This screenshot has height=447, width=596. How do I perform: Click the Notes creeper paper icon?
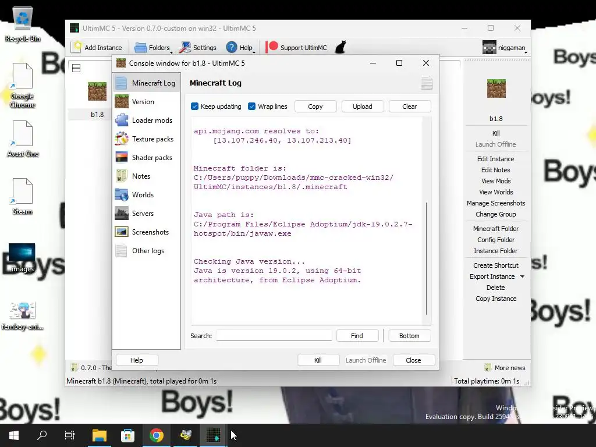point(121,176)
